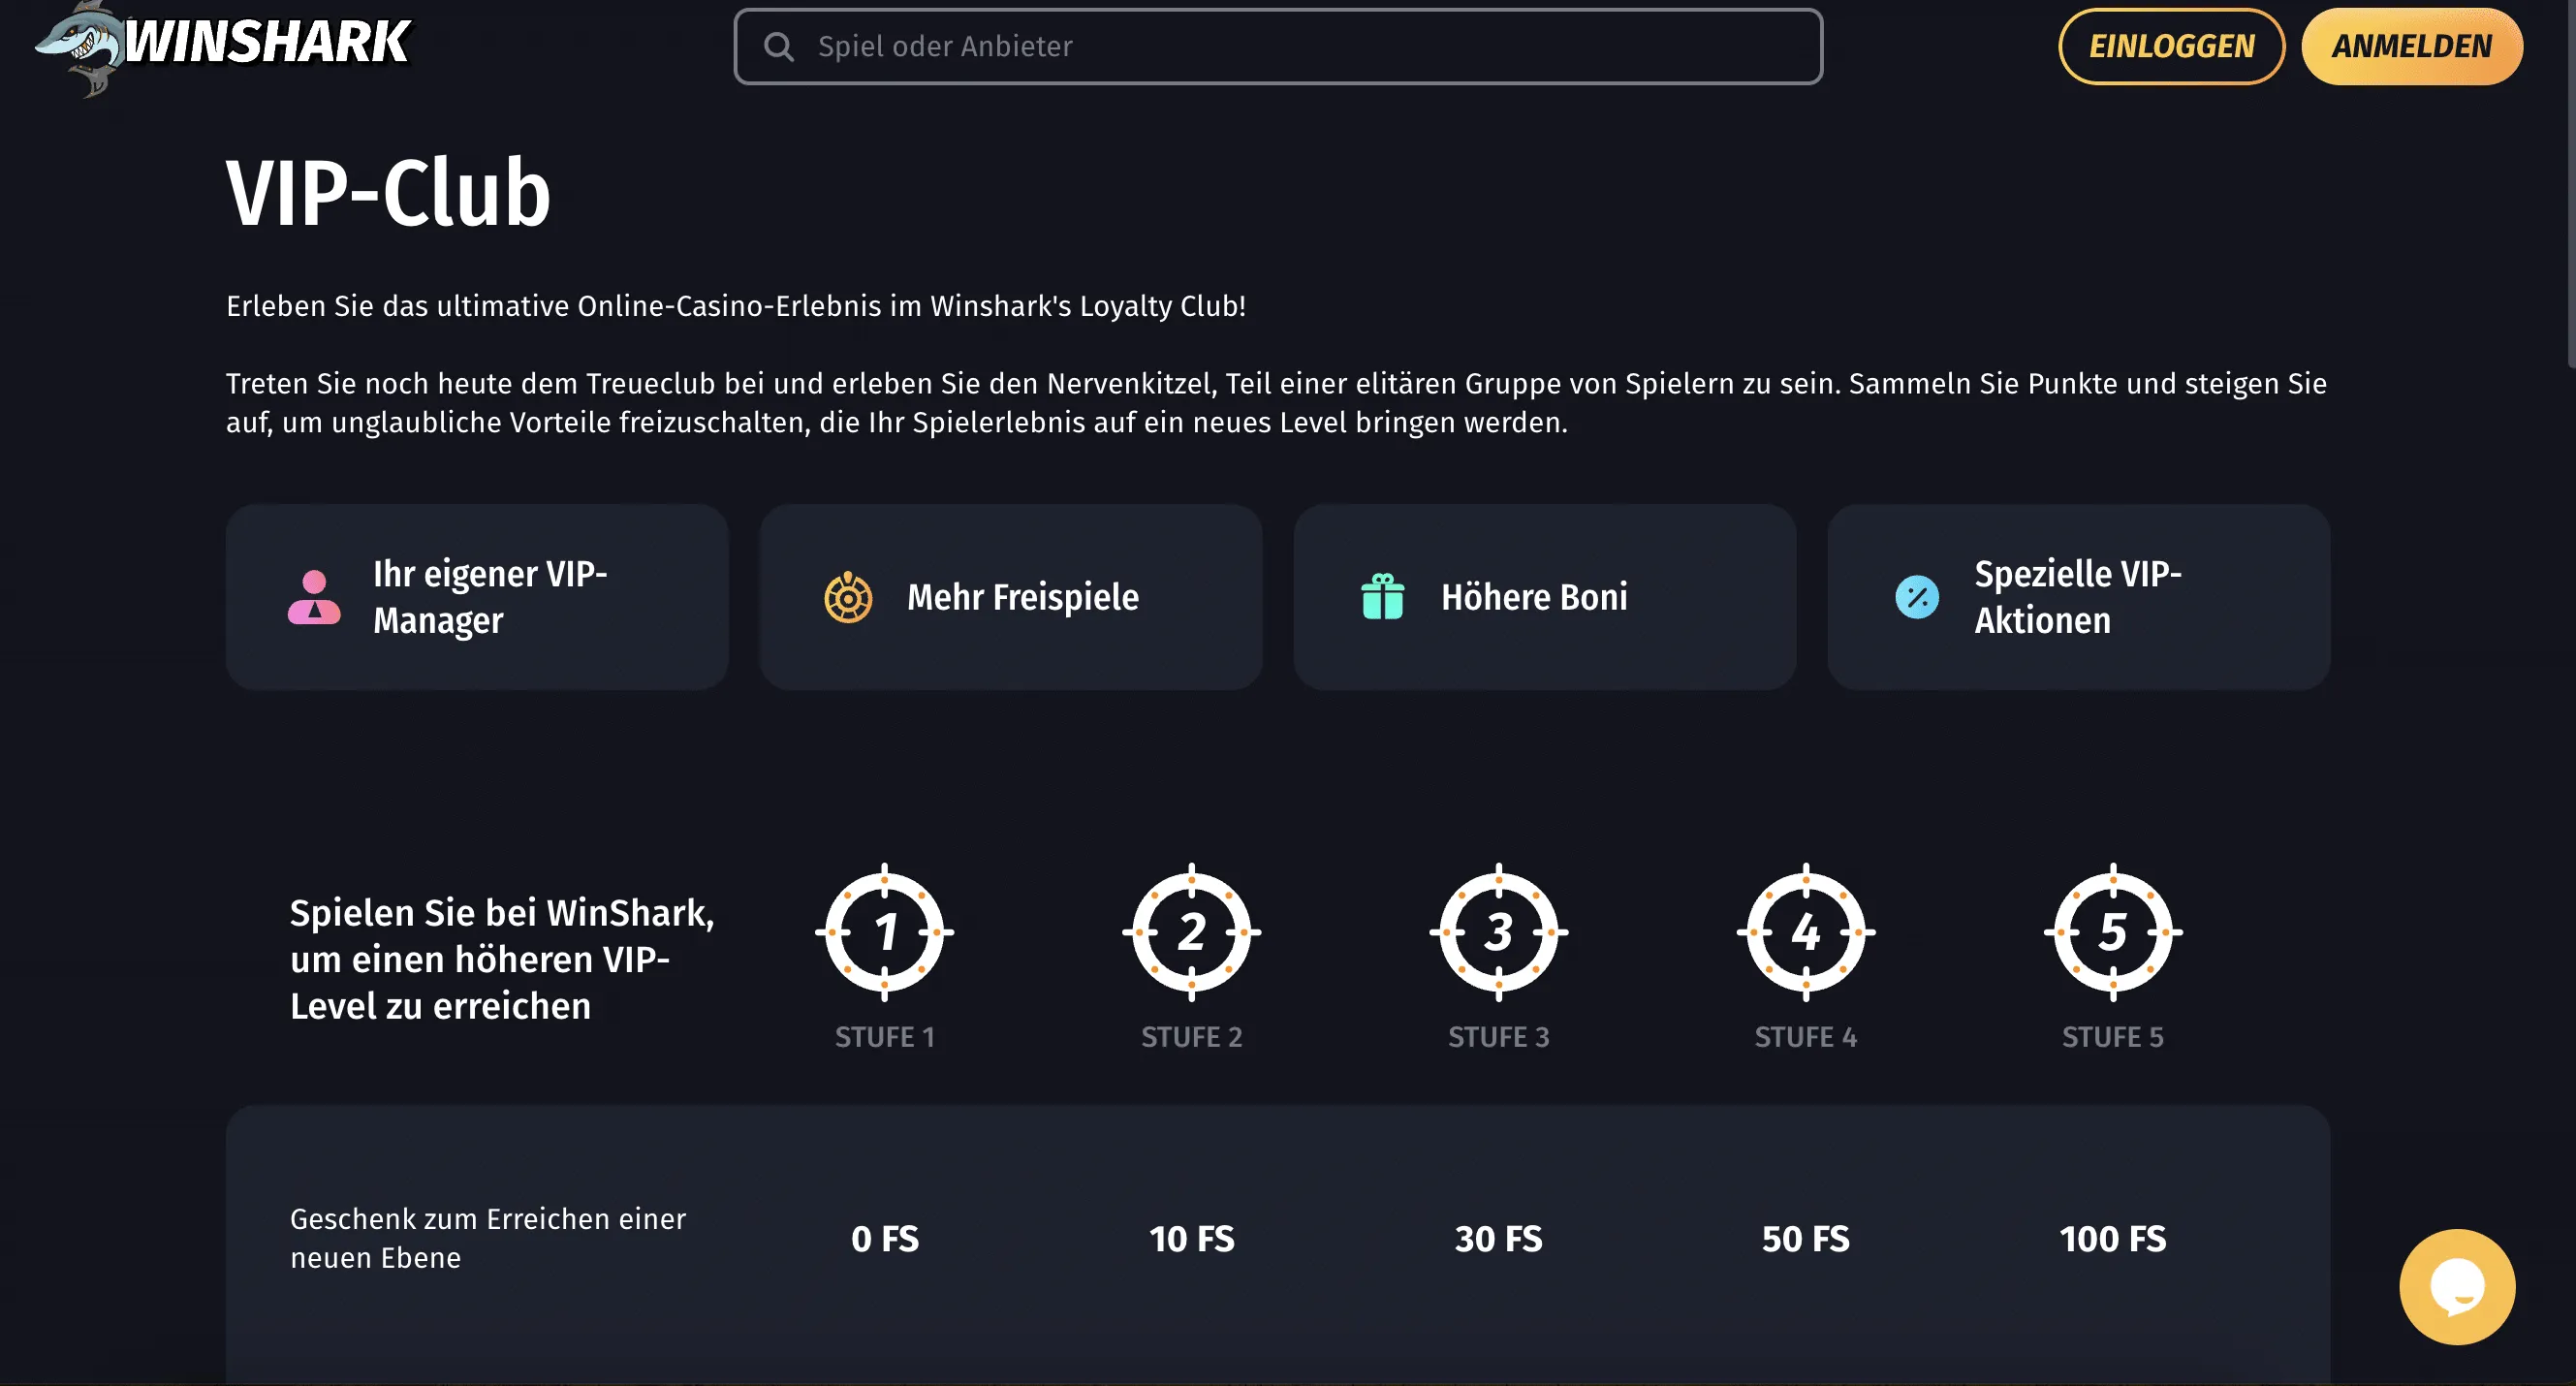The image size is (2576, 1386).
Task: Click the orange Mehr Freispiele wheel icon
Action: [847, 597]
